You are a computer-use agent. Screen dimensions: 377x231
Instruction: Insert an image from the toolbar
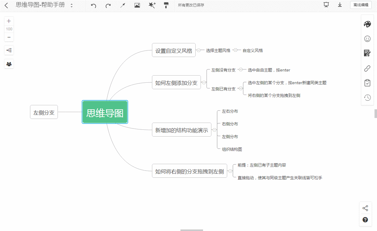click(137, 5)
